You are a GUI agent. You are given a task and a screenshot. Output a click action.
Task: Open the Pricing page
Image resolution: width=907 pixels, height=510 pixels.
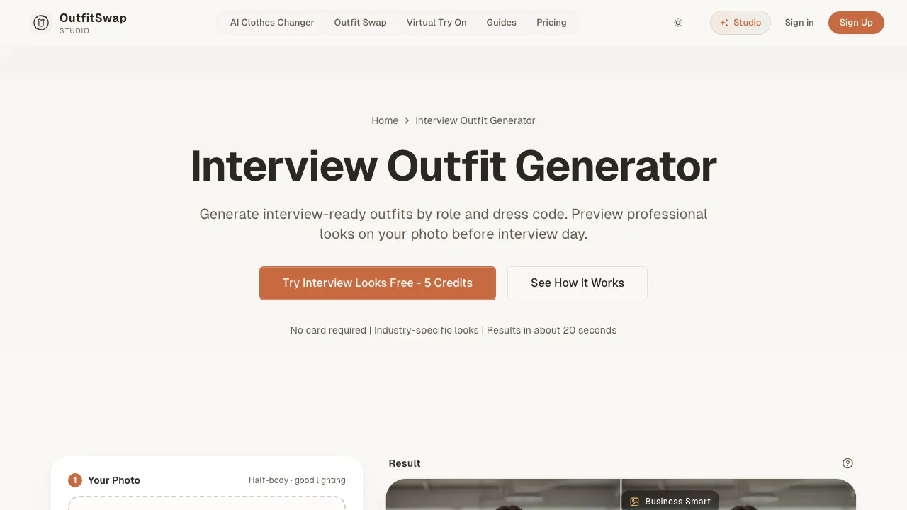pos(551,23)
